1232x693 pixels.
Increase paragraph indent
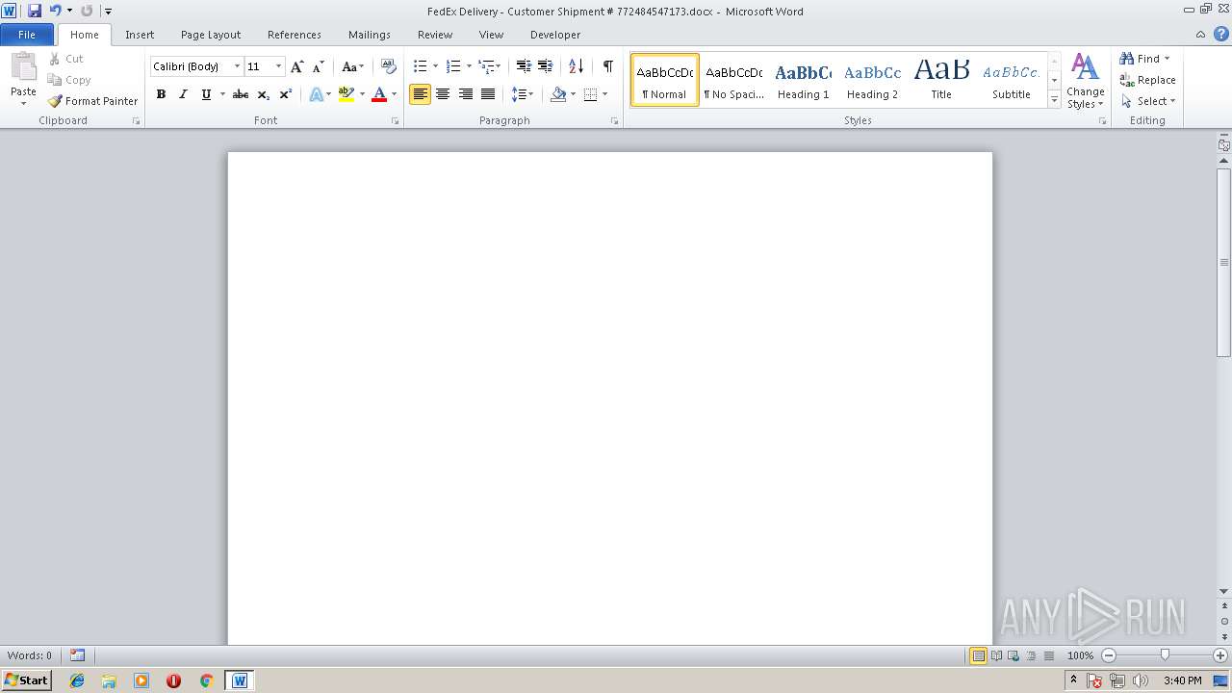[x=545, y=66]
